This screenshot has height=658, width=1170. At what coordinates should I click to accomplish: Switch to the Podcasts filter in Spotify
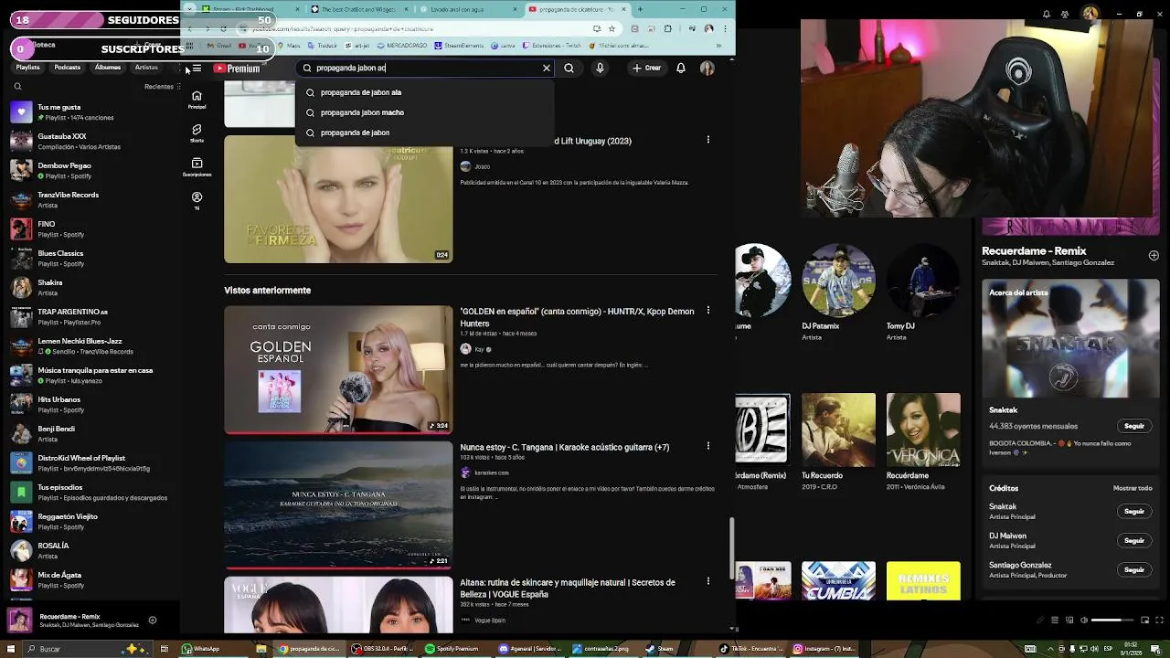pyautogui.click(x=68, y=68)
